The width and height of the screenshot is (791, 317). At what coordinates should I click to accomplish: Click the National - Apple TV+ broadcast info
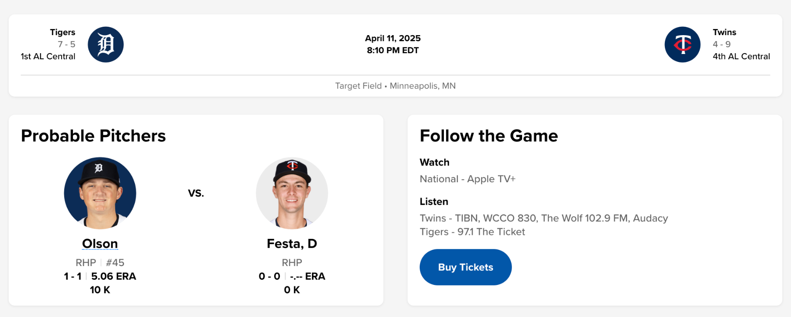468,179
